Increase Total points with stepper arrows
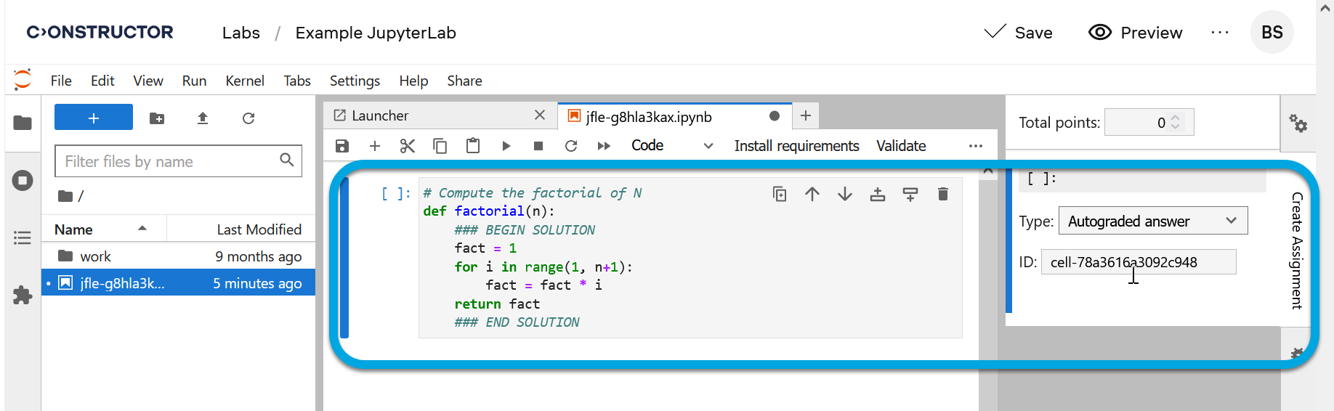This screenshot has height=411, width=1334. pos(1176,117)
